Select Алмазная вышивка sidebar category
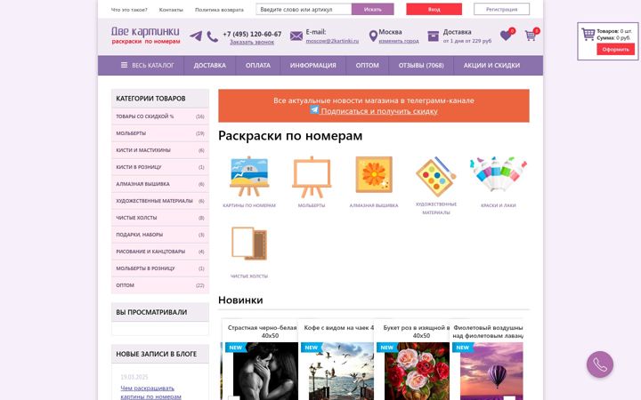Screen dimensions: 641x400 pyautogui.click(x=160, y=184)
